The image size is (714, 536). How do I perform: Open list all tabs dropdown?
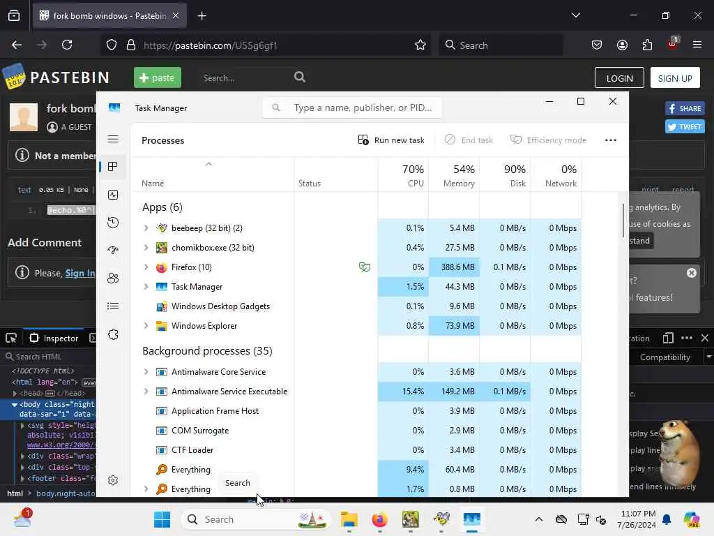click(x=575, y=15)
